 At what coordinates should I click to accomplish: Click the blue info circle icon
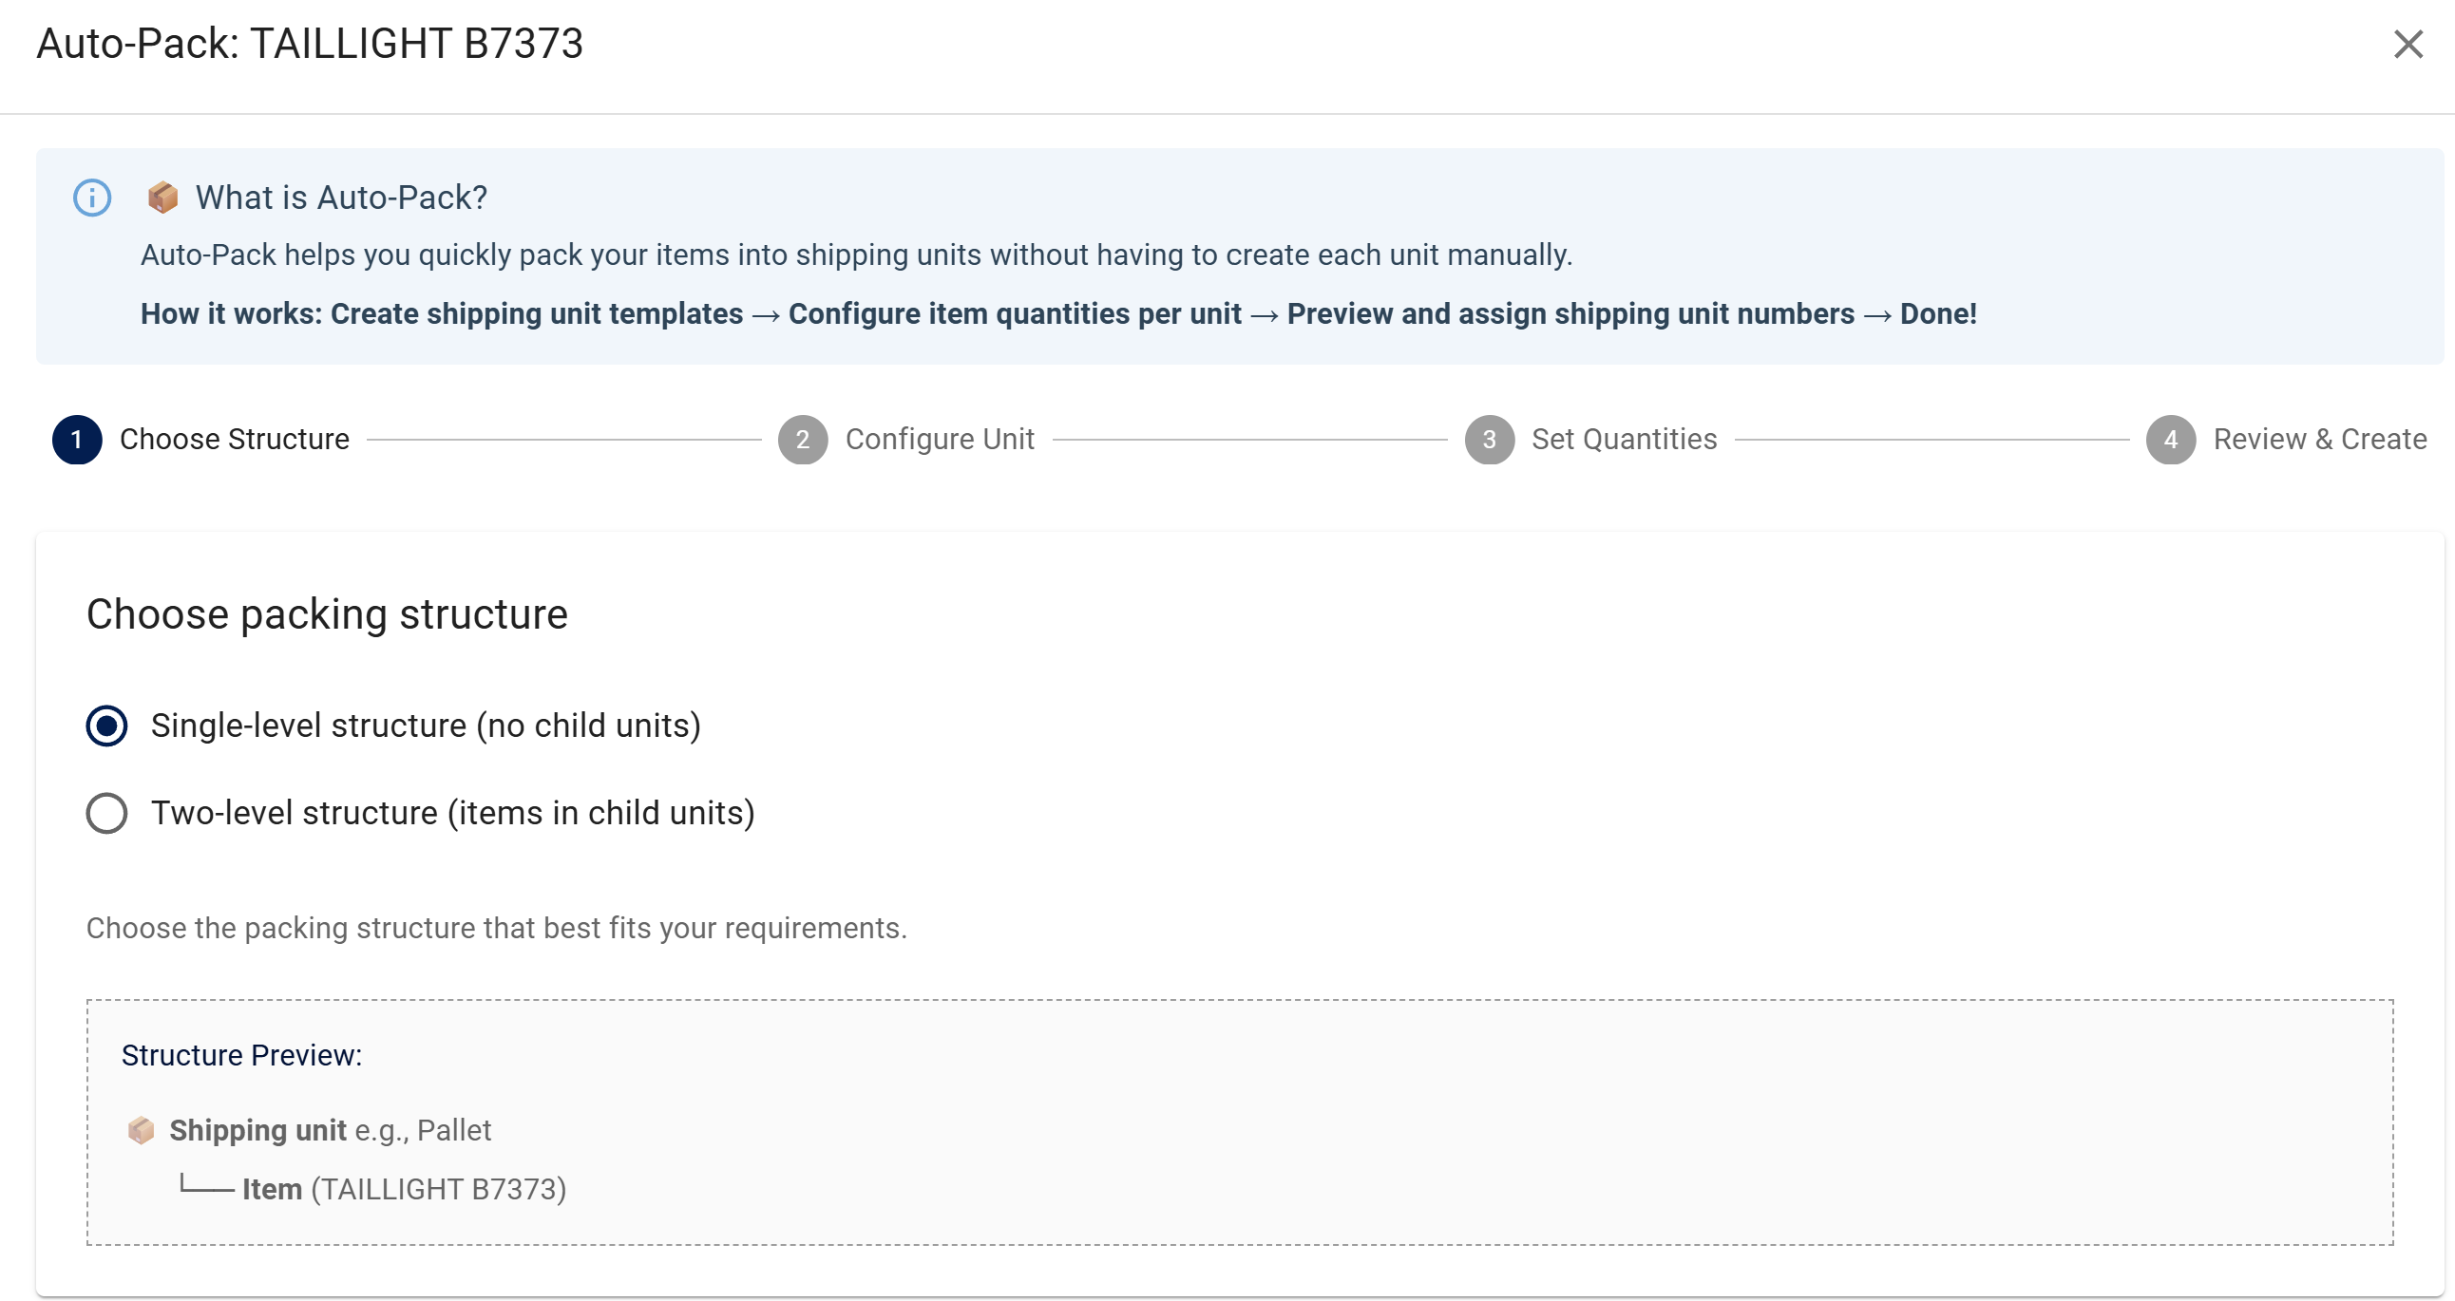point(92,198)
